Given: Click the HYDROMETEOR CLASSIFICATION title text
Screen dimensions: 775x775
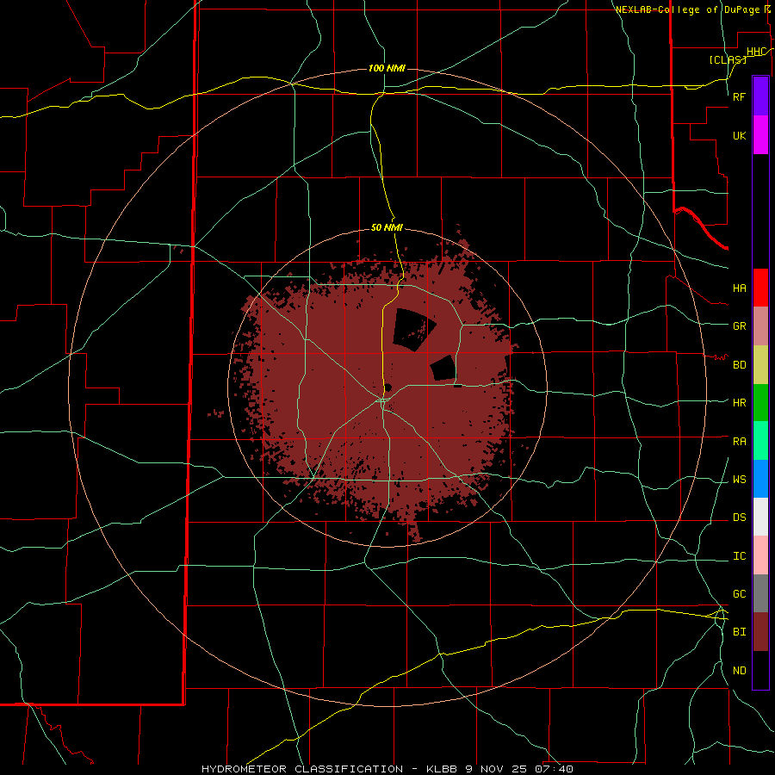Looking at the screenshot, I should click(302, 769).
